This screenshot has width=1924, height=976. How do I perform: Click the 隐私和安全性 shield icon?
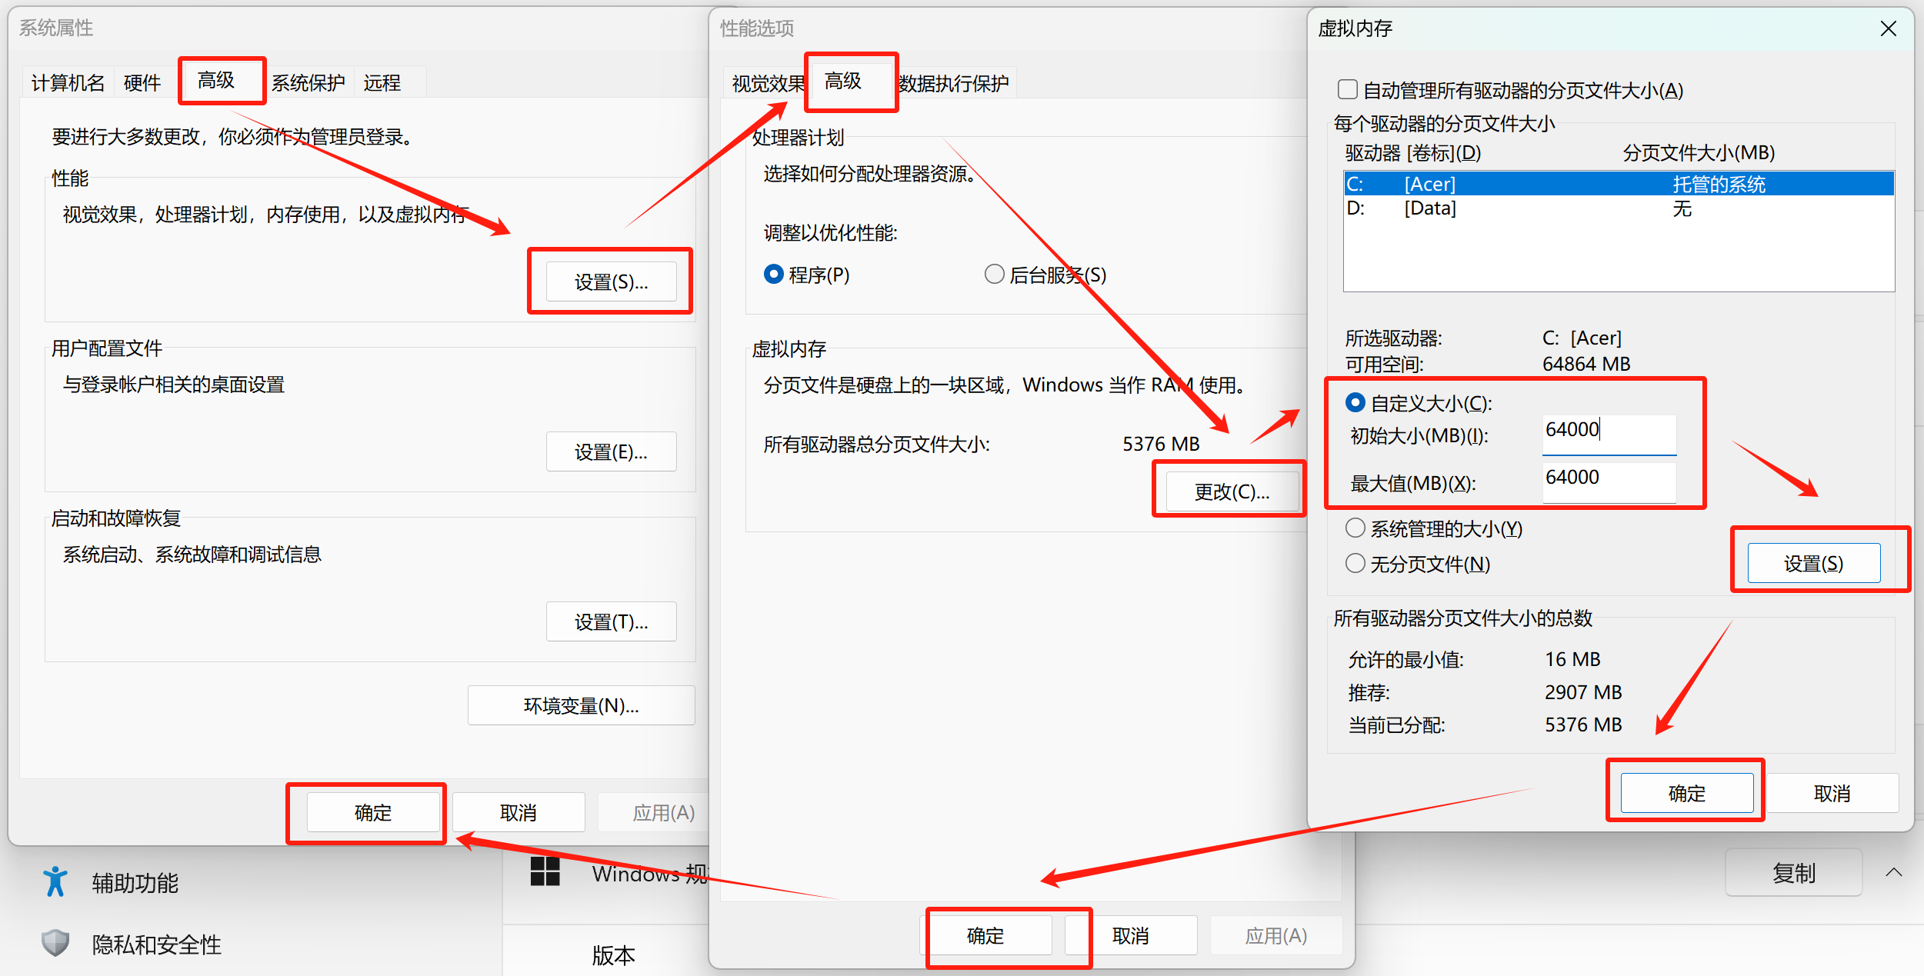pyautogui.click(x=55, y=943)
